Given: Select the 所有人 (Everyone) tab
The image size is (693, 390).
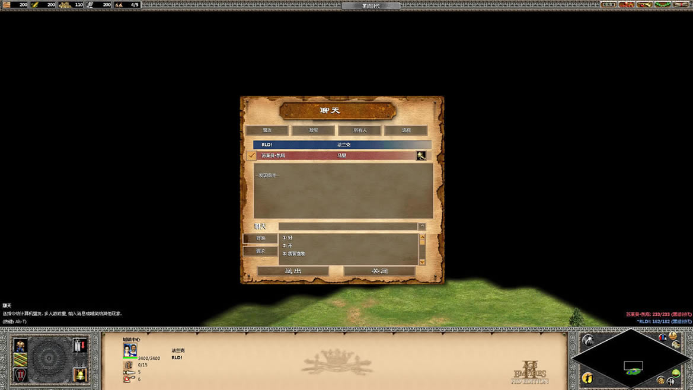Looking at the screenshot, I should pyautogui.click(x=360, y=130).
